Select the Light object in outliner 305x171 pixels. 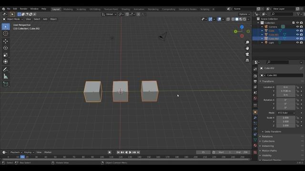tap(271, 43)
